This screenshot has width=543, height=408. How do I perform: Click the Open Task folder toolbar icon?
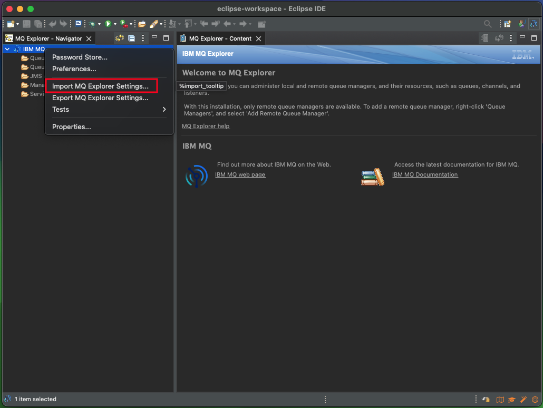coord(142,24)
